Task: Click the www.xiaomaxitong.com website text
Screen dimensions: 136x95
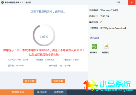Action: click(114, 90)
